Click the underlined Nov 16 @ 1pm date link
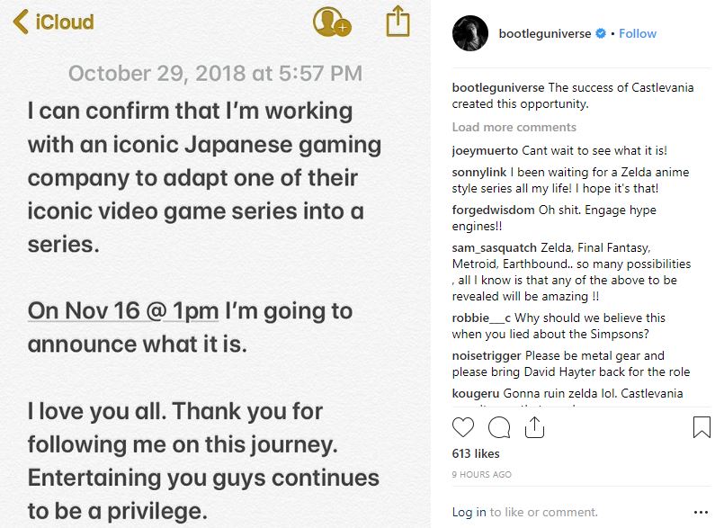This screenshot has height=528, width=715. [x=123, y=310]
